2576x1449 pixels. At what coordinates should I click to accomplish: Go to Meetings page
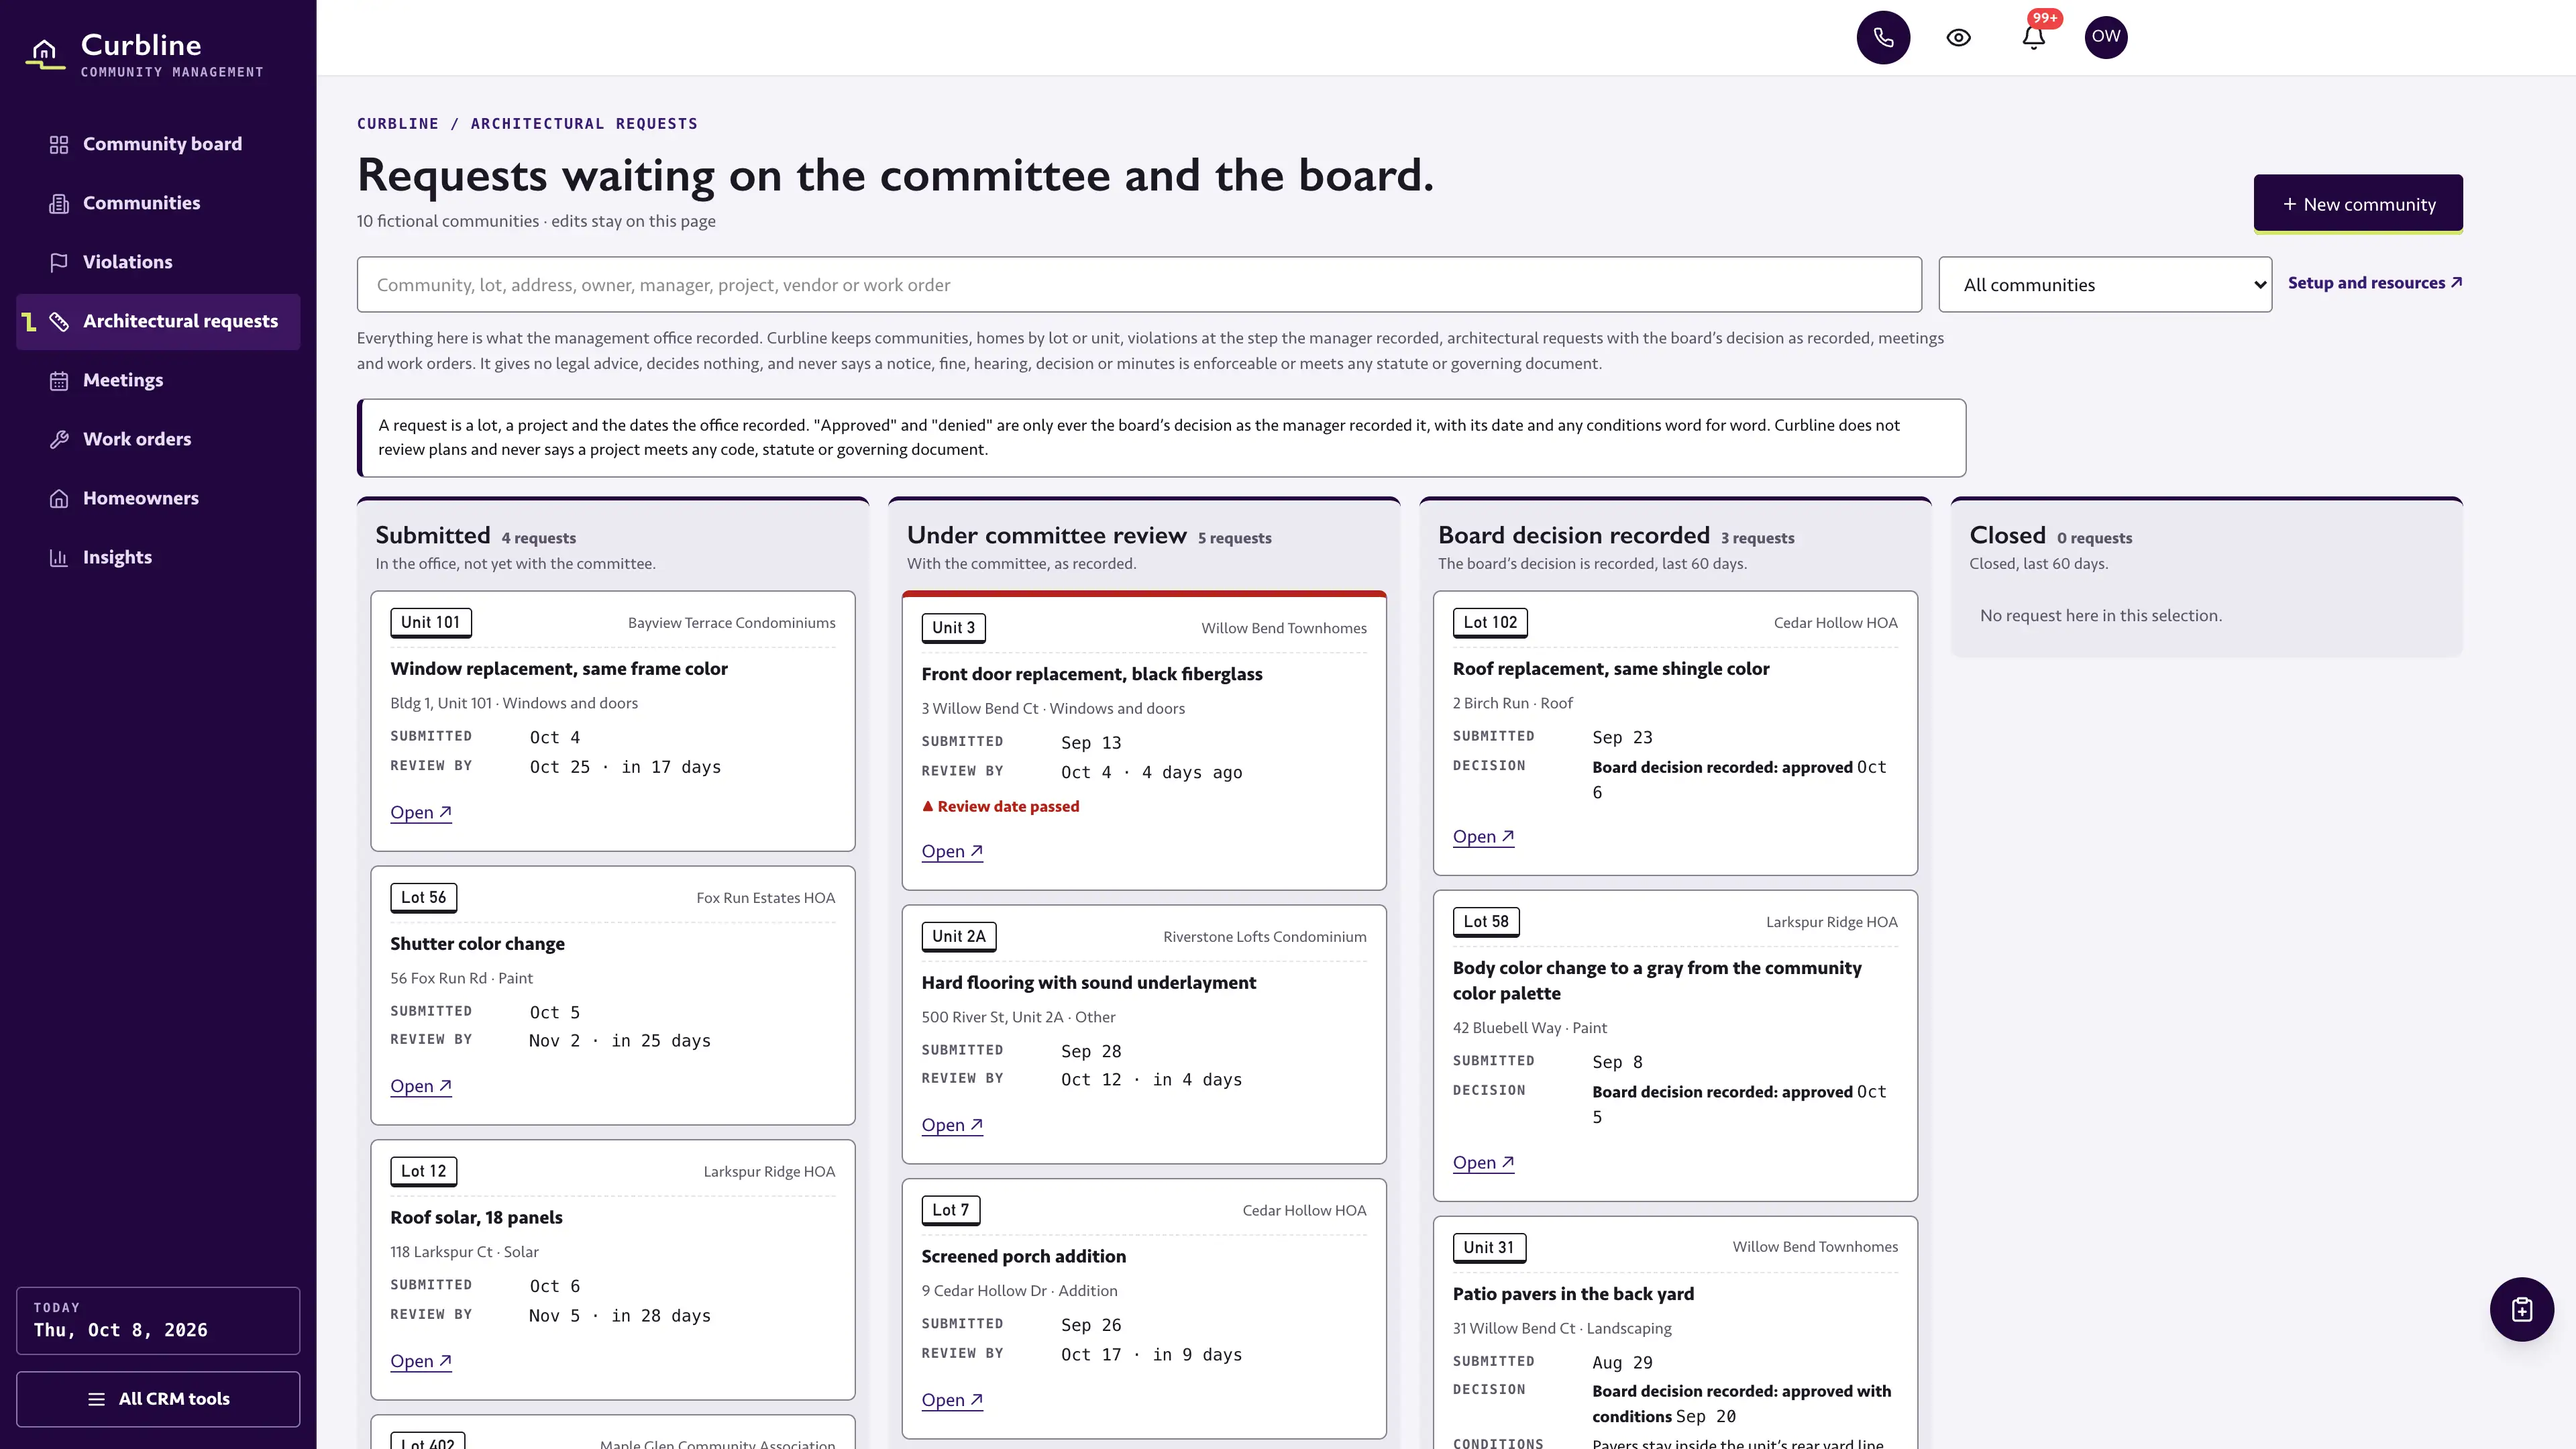[x=158, y=380]
